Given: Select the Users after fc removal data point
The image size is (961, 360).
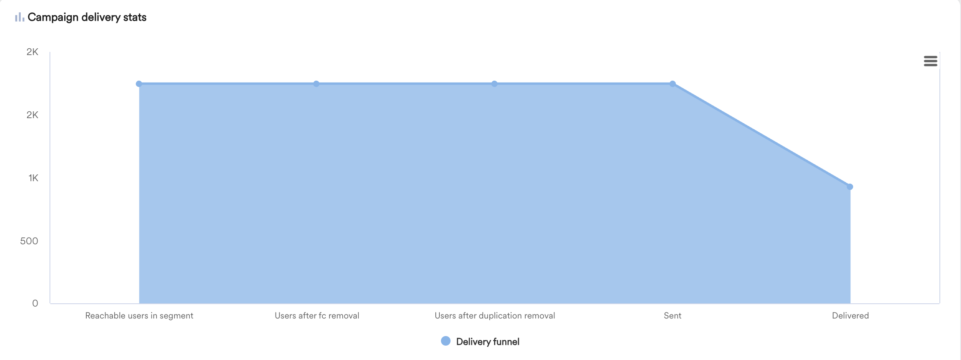Looking at the screenshot, I should click(x=316, y=83).
